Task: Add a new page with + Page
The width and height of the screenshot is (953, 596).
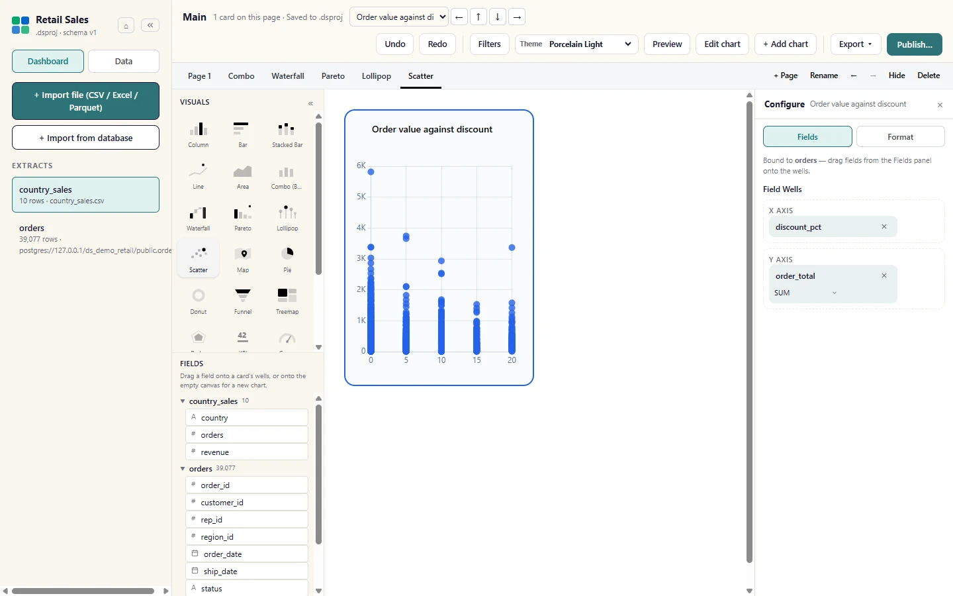Action: click(x=786, y=75)
